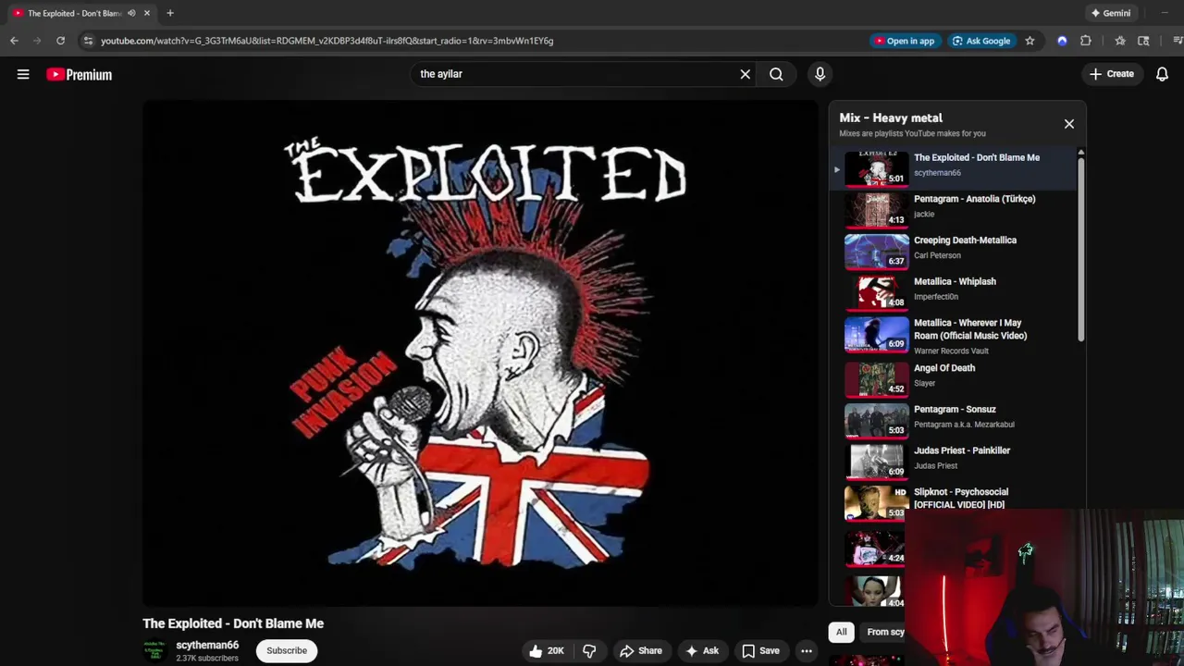
Task: Go to YouTube Premium home logo
Action: click(x=80, y=75)
